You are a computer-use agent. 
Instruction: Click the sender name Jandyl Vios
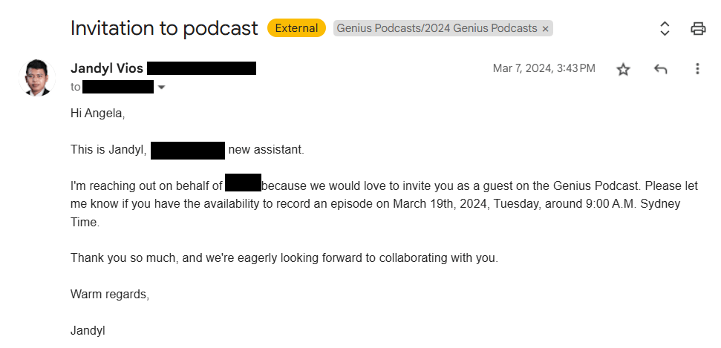(x=106, y=68)
